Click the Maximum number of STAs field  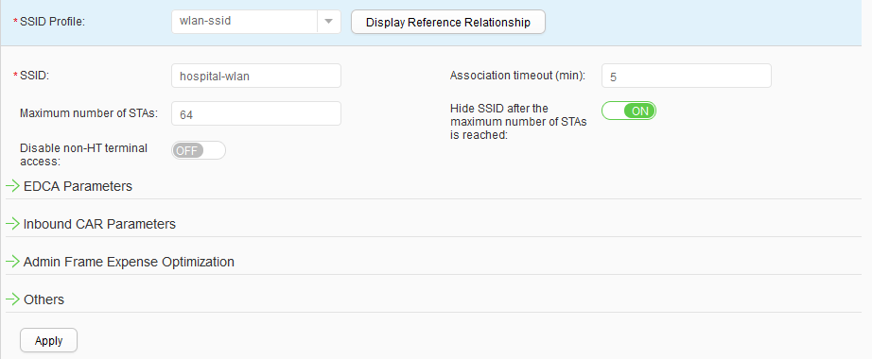(x=256, y=113)
